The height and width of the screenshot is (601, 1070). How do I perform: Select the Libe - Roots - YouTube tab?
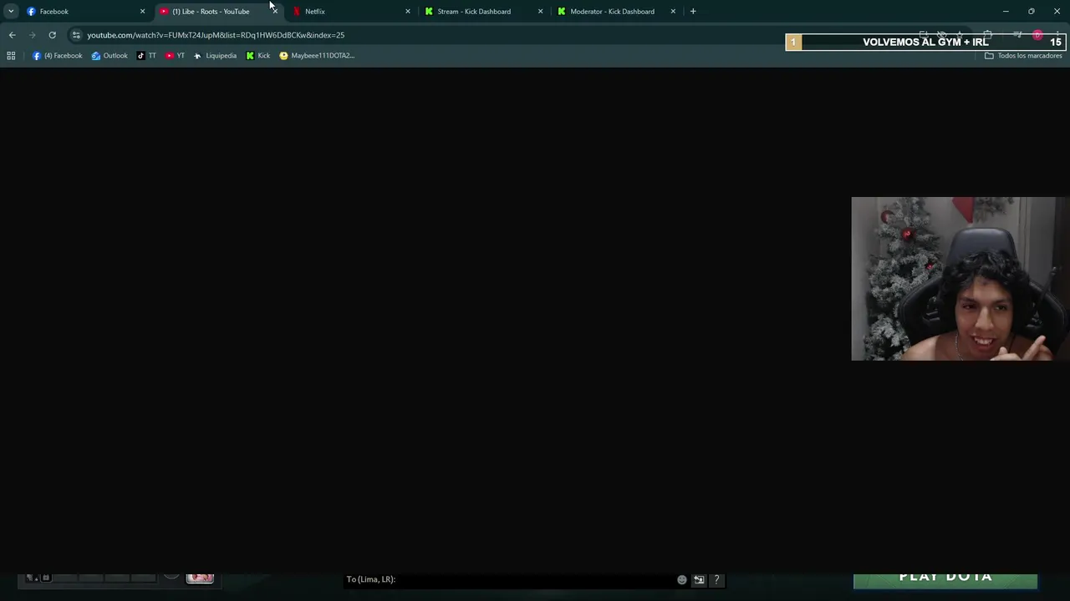pyautogui.click(x=219, y=11)
